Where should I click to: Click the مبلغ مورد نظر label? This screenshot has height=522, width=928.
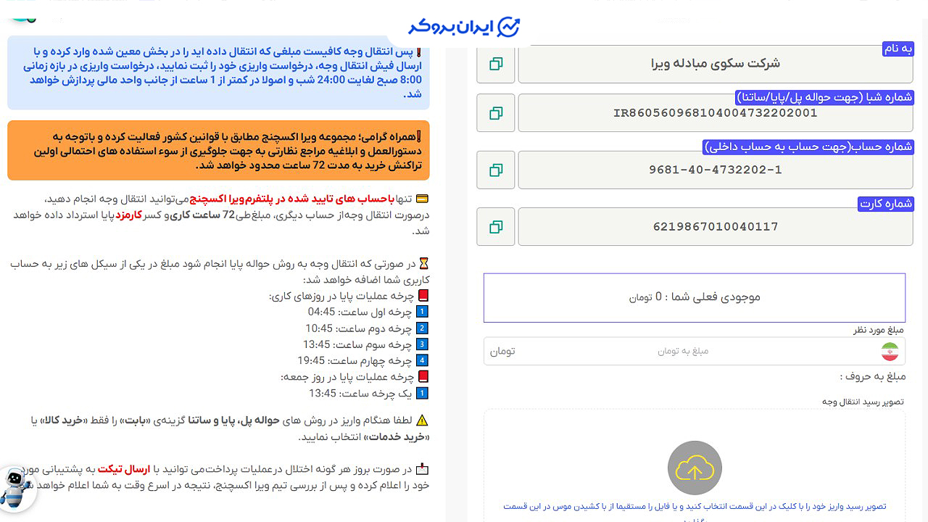tap(879, 330)
